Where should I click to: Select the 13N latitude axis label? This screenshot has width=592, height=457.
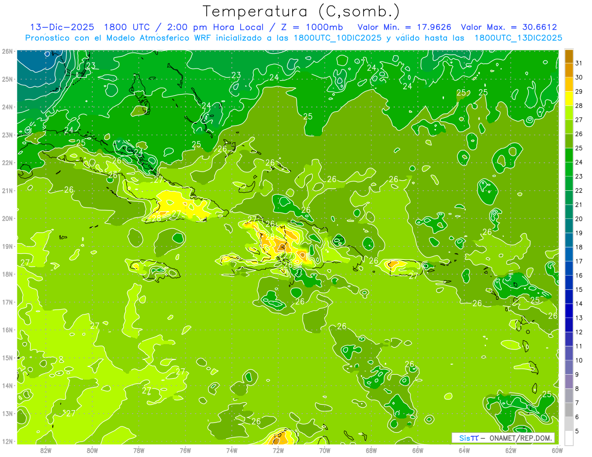7,413
